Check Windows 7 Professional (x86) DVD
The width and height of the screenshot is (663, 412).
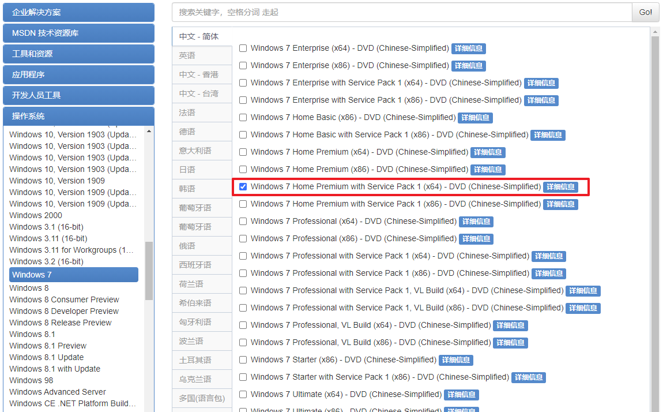click(243, 238)
